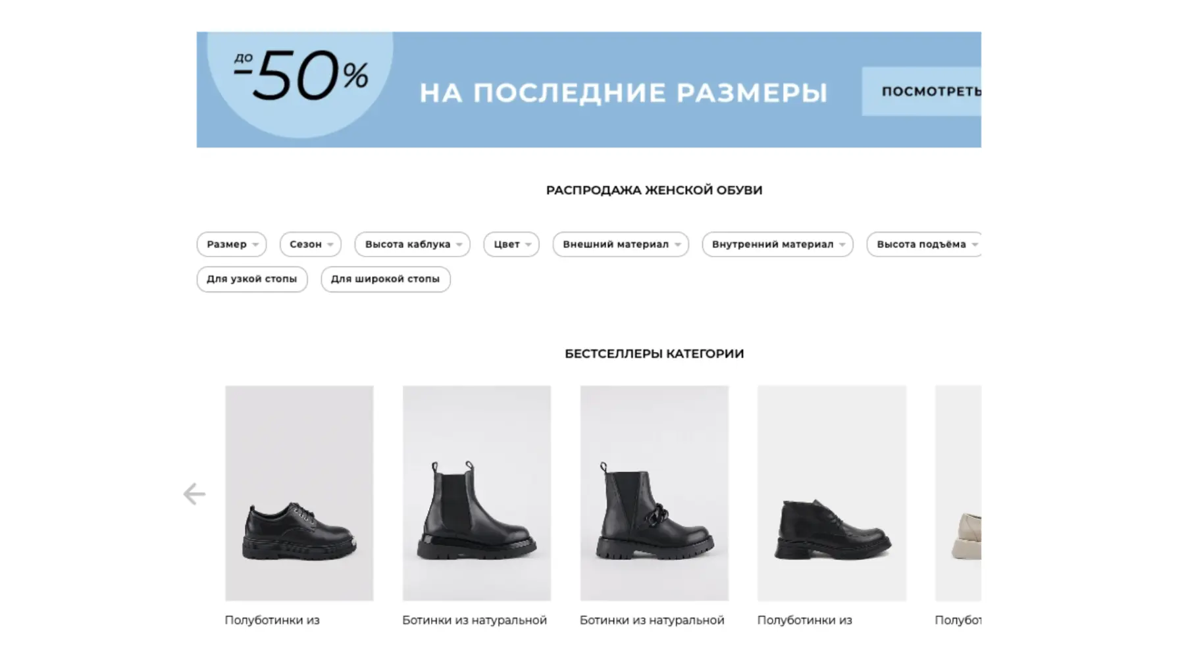Open the black lace-up oxford shoe thumbnail
Screen dimensions: 1184x666
coord(299,493)
